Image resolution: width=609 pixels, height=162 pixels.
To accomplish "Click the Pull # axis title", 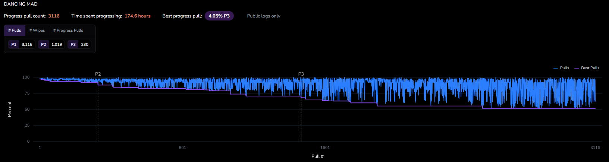I will point(318,156).
